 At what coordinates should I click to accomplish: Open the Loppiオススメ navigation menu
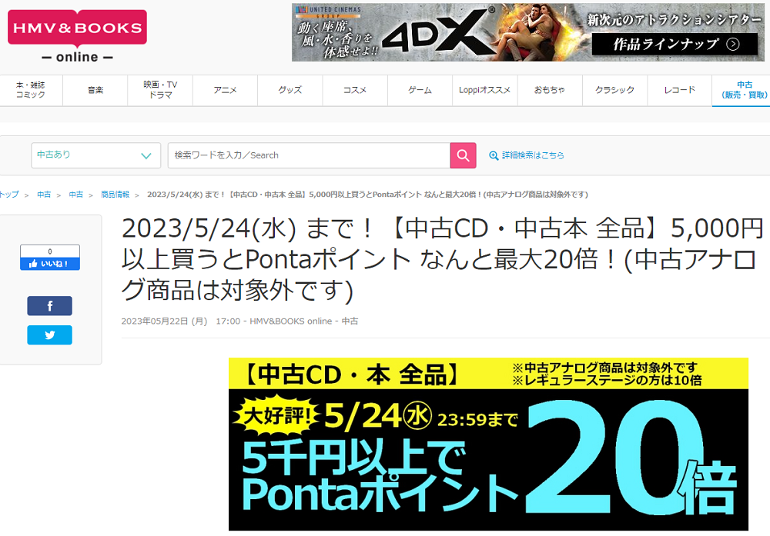click(x=484, y=90)
